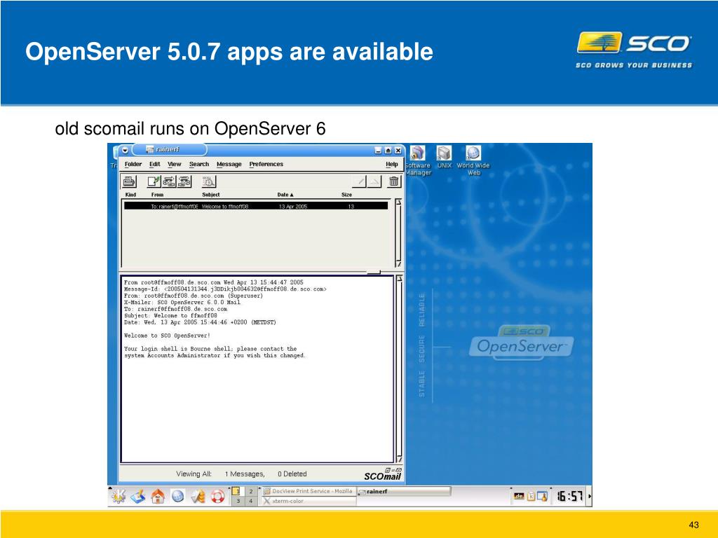
Task: Click the 'X-Mailer: SCO OpenServer 6.0.0 Mail' header line
Action: click(182, 303)
